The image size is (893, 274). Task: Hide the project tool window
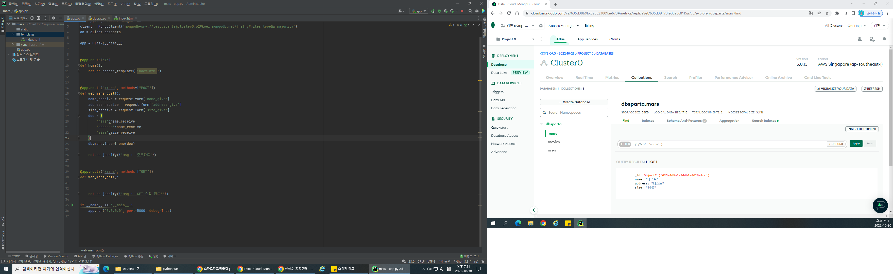pos(60,18)
